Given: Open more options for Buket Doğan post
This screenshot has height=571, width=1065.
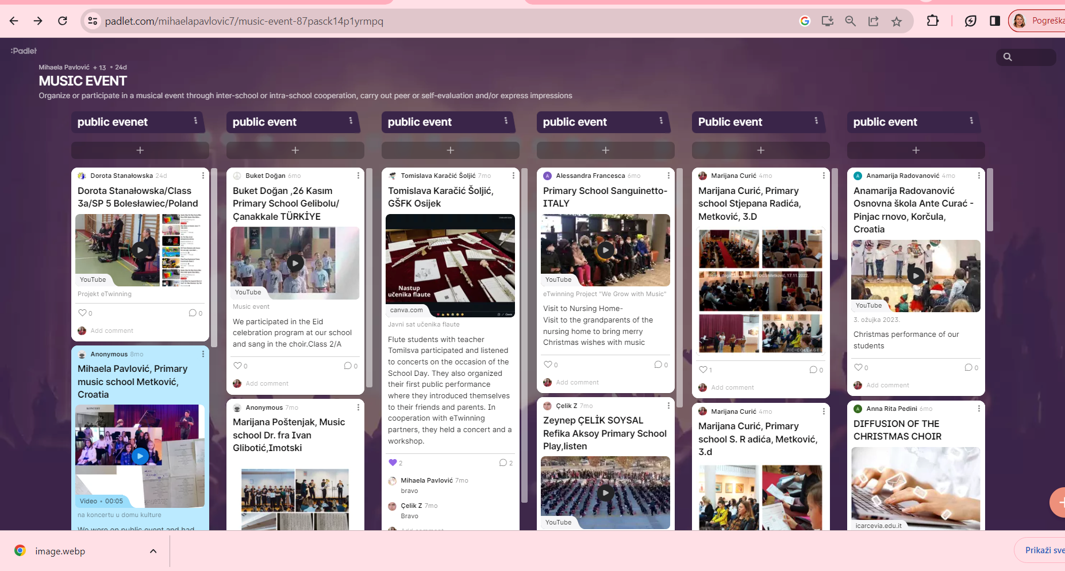Looking at the screenshot, I should click(358, 176).
